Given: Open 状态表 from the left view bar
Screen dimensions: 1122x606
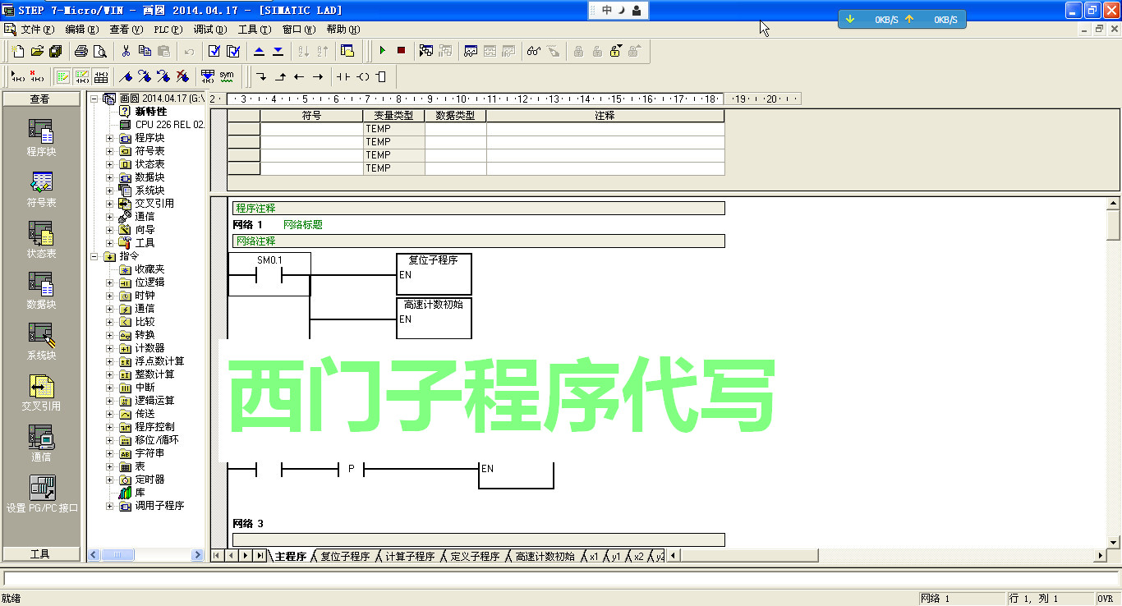Looking at the screenshot, I should (41, 239).
